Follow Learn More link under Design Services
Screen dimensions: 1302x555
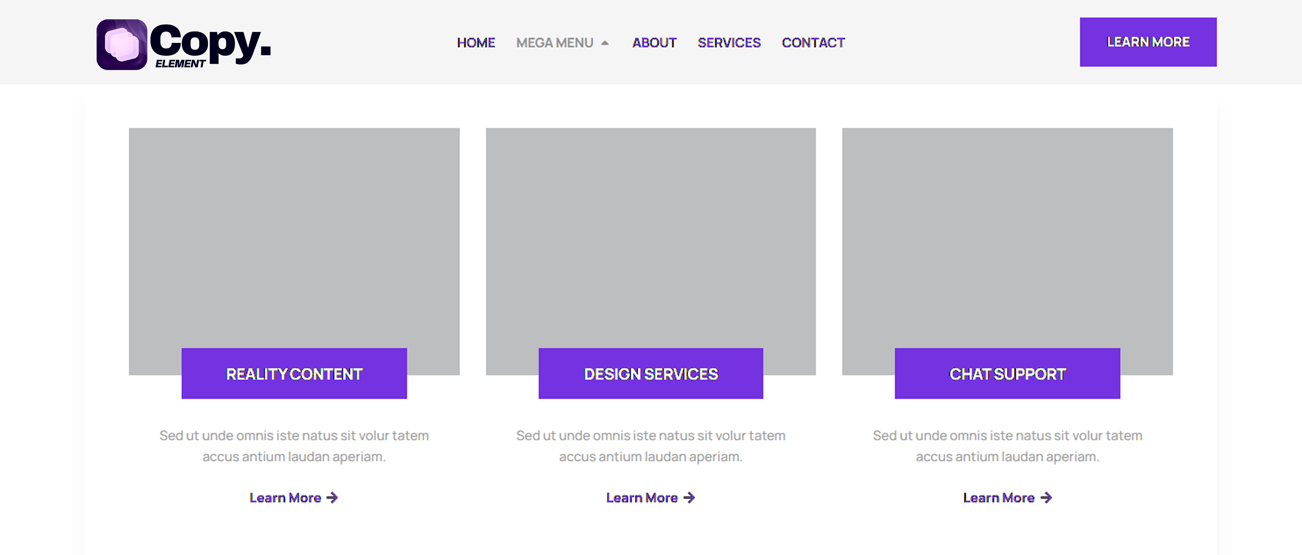pos(641,498)
